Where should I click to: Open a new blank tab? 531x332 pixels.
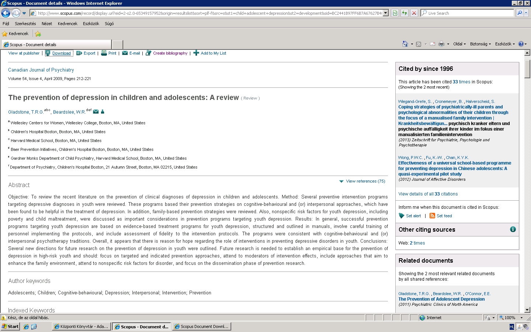point(117,45)
